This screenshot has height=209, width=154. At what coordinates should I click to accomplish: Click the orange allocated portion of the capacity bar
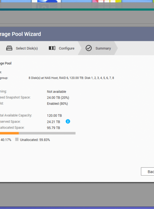pyautogui.click(x=9, y=133)
